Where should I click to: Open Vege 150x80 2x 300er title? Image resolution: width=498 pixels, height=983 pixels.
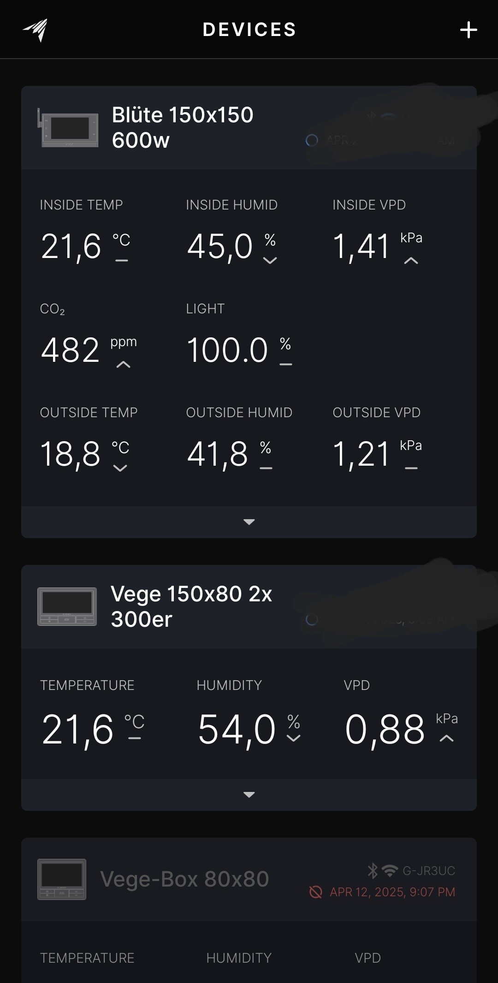[191, 606]
